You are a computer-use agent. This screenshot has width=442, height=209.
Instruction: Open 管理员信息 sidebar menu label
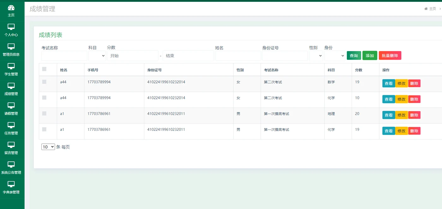tap(11, 54)
